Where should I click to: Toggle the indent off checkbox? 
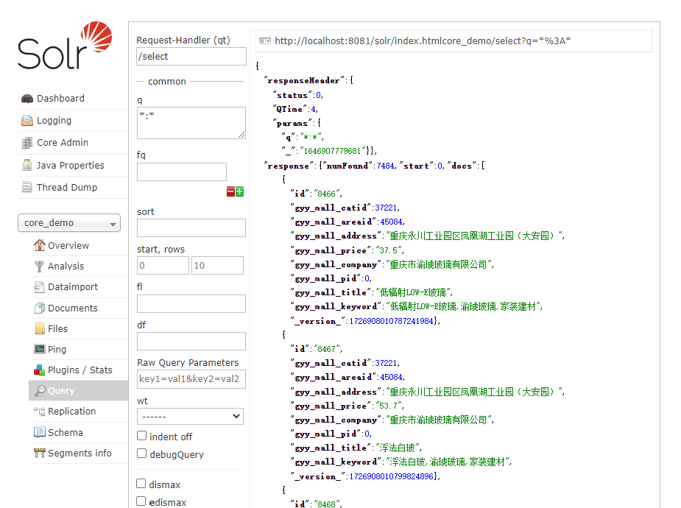pyautogui.click(x=141, y=436)
